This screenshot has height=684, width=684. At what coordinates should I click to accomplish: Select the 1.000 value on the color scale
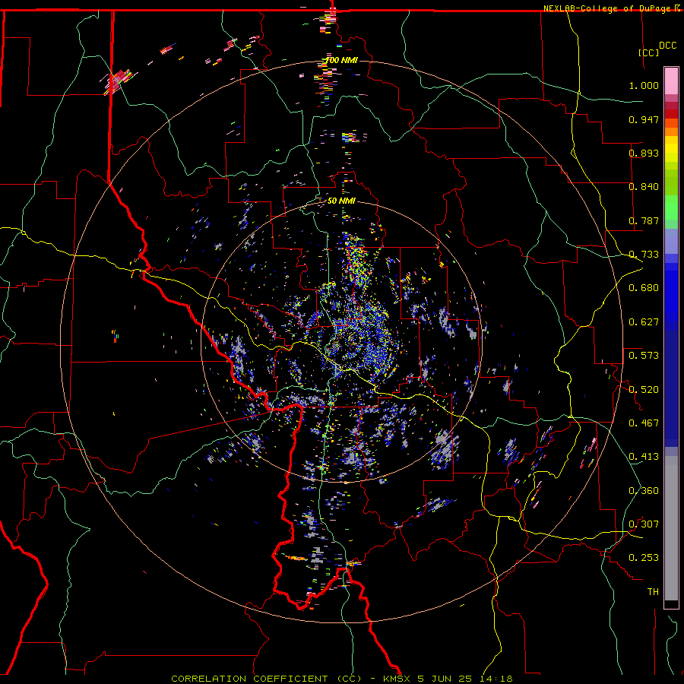point(644,85)
